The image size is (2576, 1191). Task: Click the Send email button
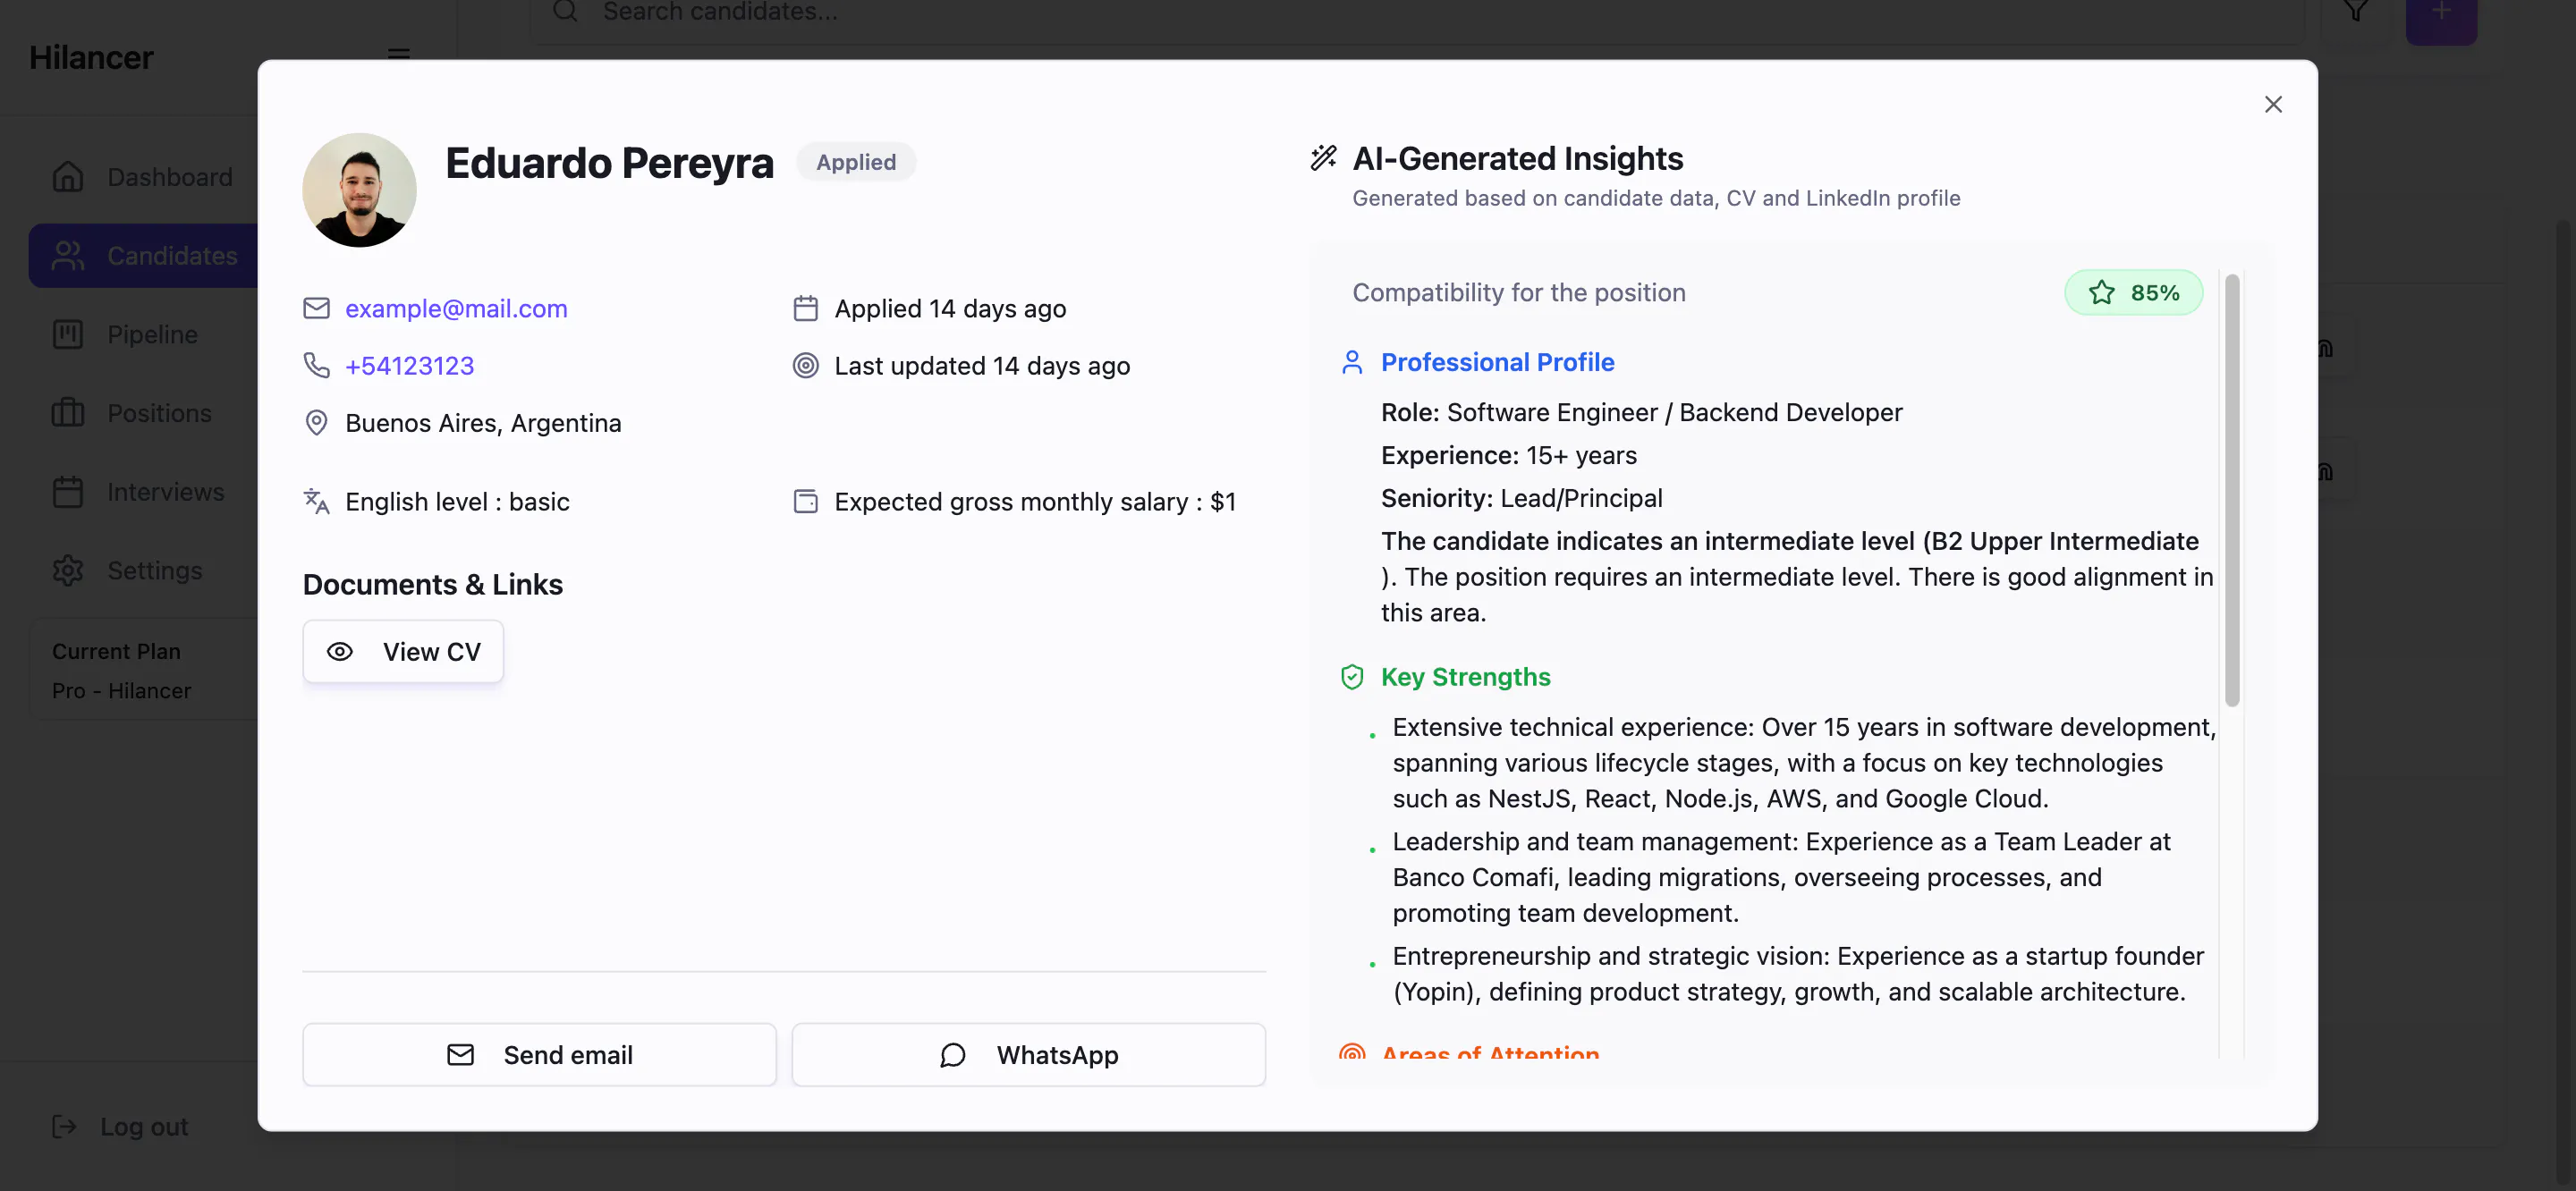coord(539,1054)
